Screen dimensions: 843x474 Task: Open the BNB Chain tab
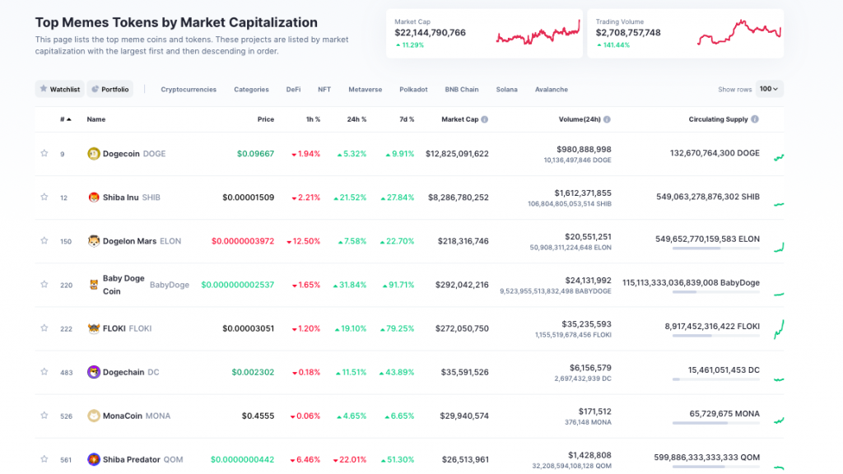462,89
